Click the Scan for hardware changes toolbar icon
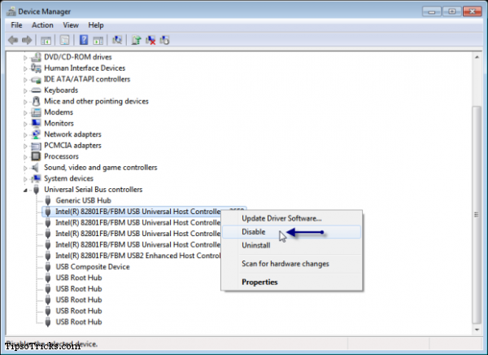The image size is (488, 355). click(117, 40)
